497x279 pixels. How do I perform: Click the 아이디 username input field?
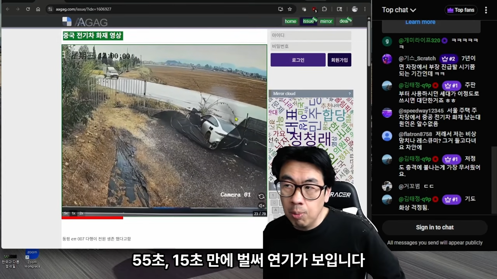311,35
